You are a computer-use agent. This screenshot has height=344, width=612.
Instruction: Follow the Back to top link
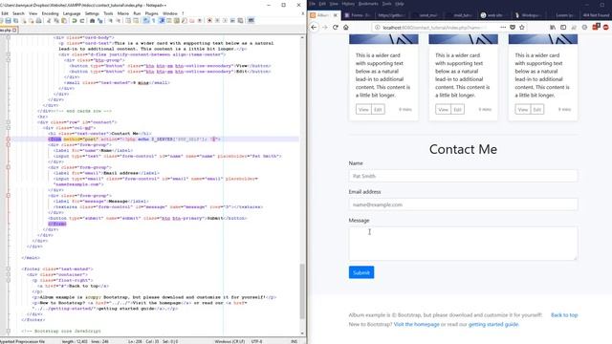click(564, 314)
